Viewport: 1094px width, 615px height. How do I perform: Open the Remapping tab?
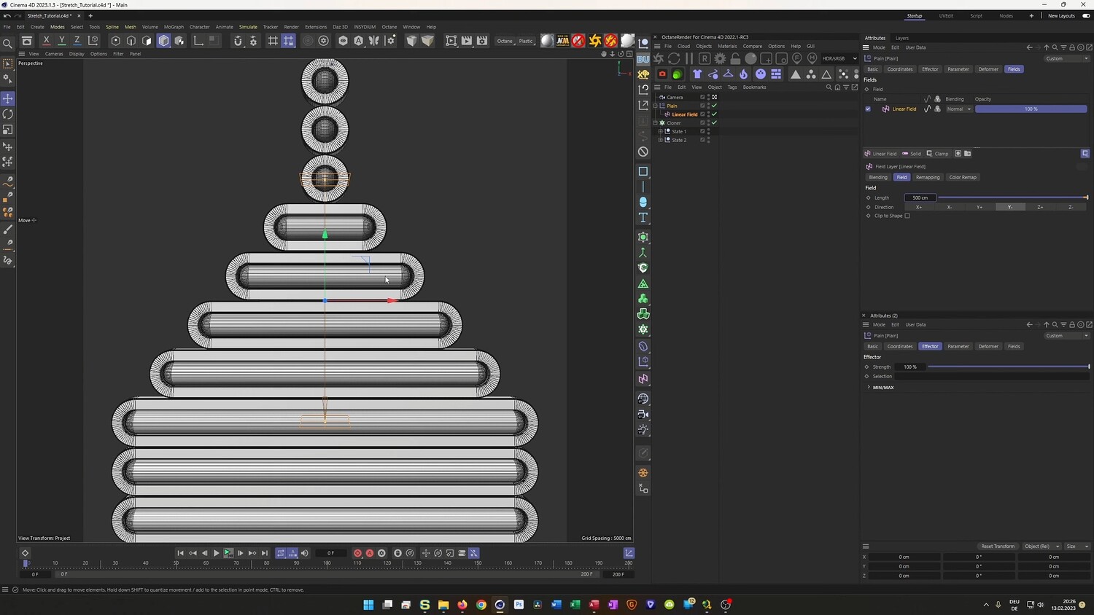928,177
